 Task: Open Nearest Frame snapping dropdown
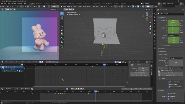pos(139,62)
